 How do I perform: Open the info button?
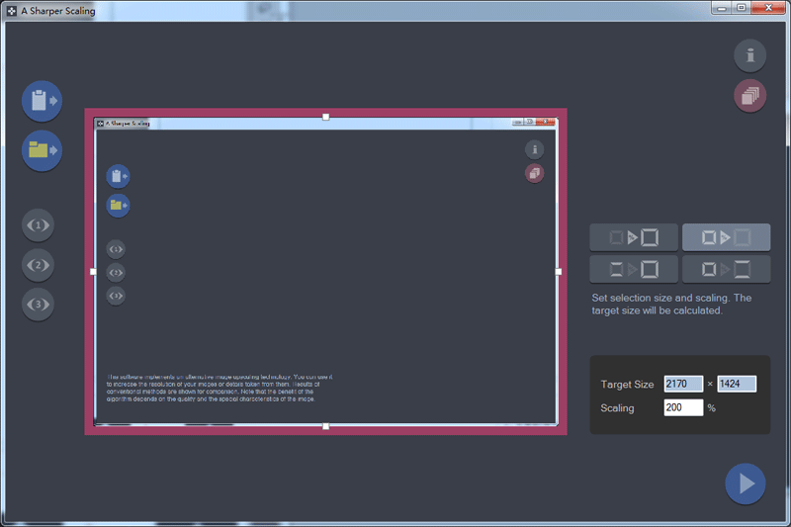pos(750,55)
